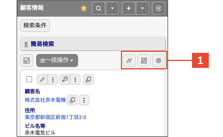Open the 株式会社赤木電機 customer link
The width and height of the screenshot is (223, 137).
(45, 100)
